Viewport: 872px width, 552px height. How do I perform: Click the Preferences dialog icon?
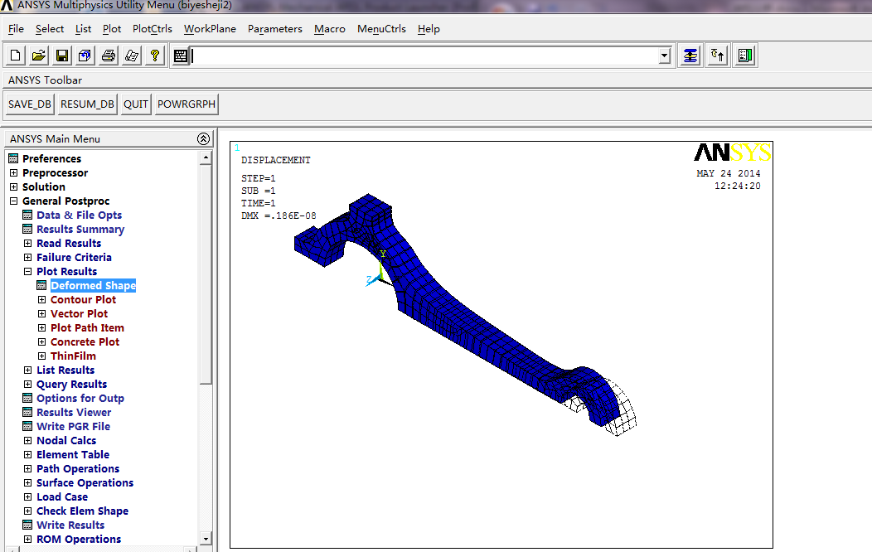pos(13,158)
